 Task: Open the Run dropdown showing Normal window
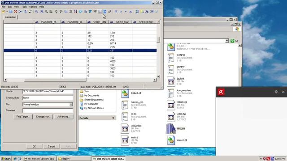(71, 104)
